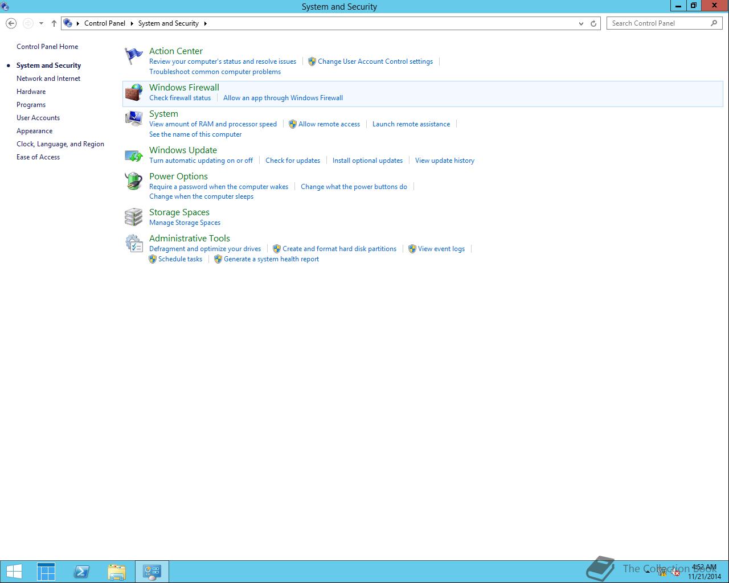The height and width of the screenshot is (583, 729).
Task: Open the Windows Update icon
Action: [134, 155]
